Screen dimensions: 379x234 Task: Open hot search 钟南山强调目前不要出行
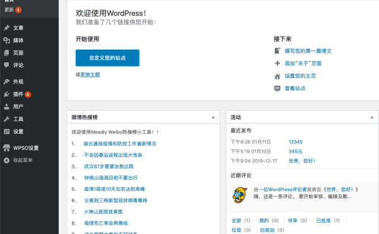(111, 178)
